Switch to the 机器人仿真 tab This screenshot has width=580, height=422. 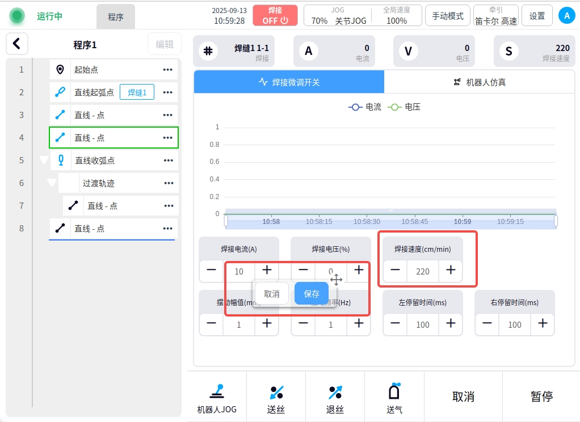tap(480, 82)
